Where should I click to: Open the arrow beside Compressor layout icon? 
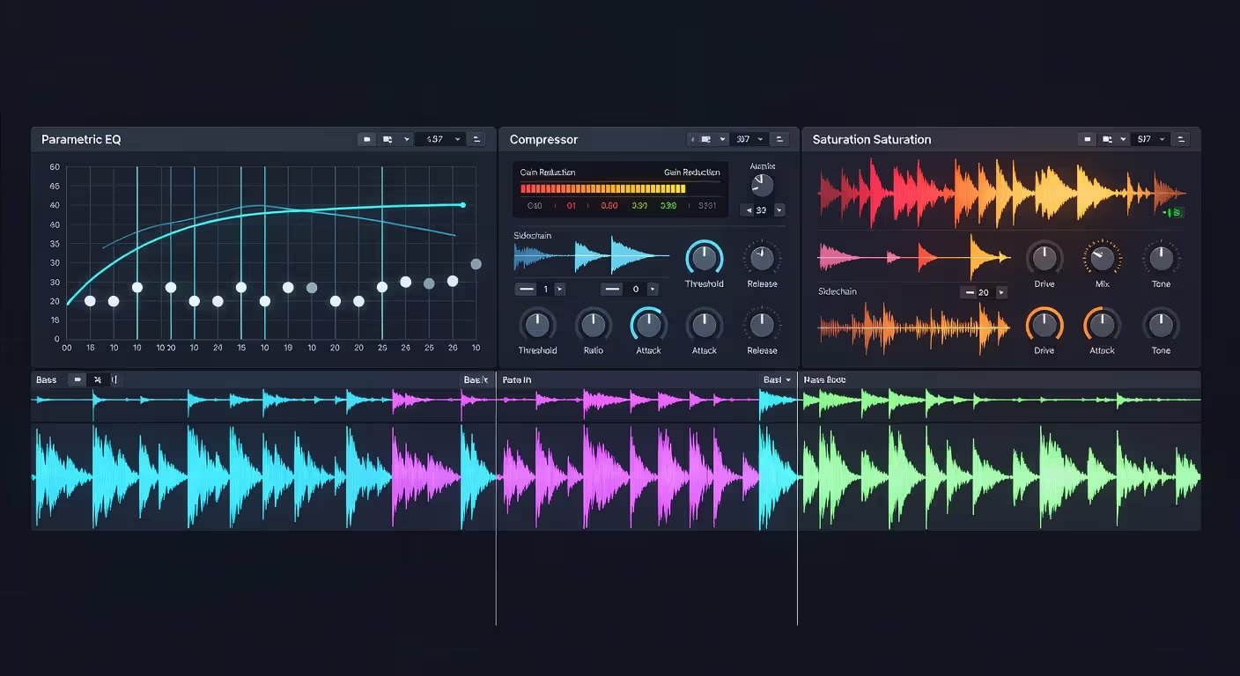click(723, 139)
